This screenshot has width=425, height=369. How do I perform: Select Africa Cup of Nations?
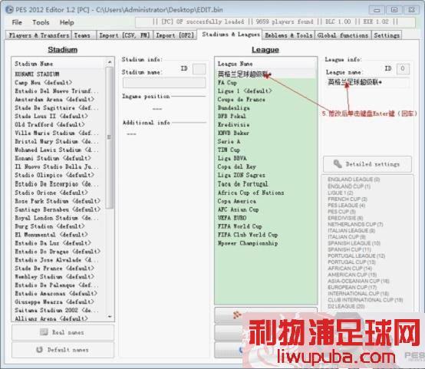(x=266, y=193)
